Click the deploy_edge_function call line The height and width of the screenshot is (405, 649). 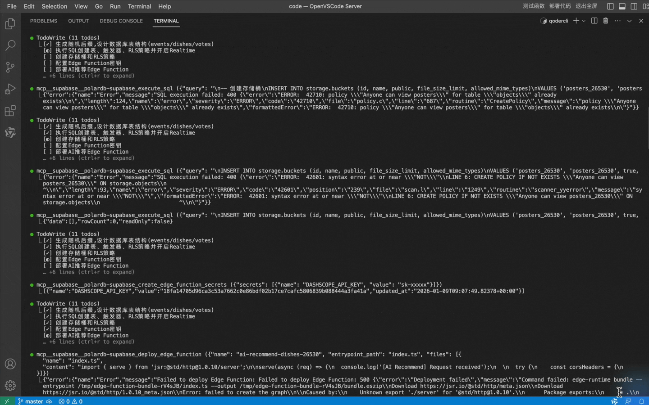[x=249, y=355]
